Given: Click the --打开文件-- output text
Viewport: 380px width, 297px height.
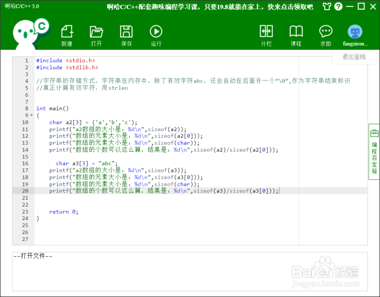Looking at the screenshot, I should point(33,256).
